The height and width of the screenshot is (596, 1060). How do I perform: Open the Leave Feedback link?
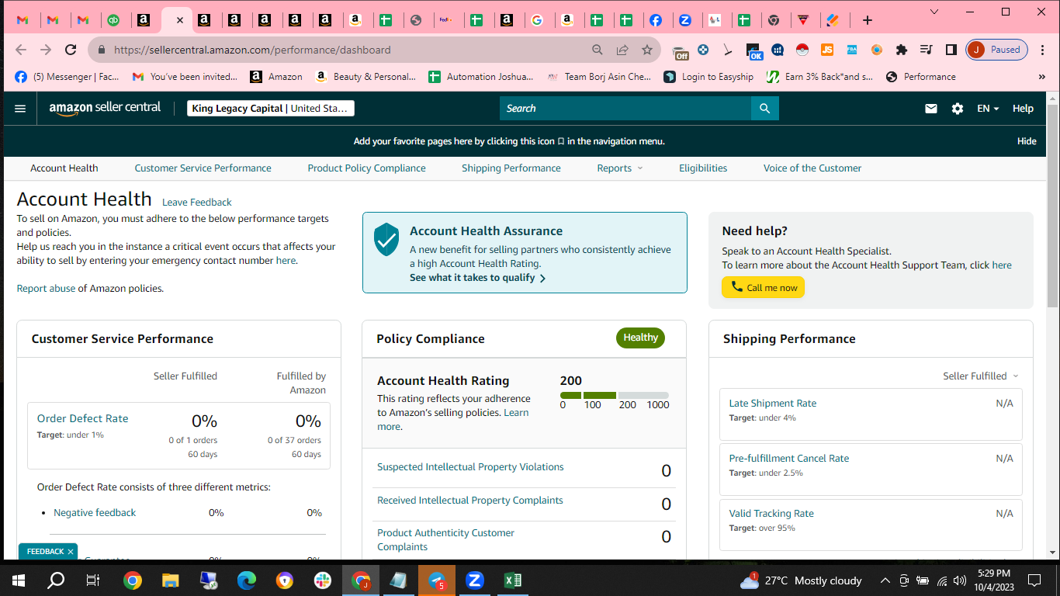pos(197,202)
